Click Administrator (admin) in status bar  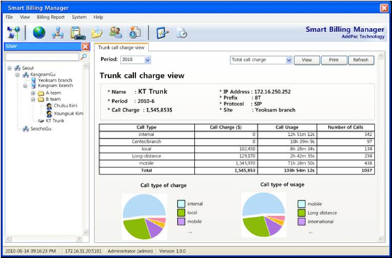point(130,251)
